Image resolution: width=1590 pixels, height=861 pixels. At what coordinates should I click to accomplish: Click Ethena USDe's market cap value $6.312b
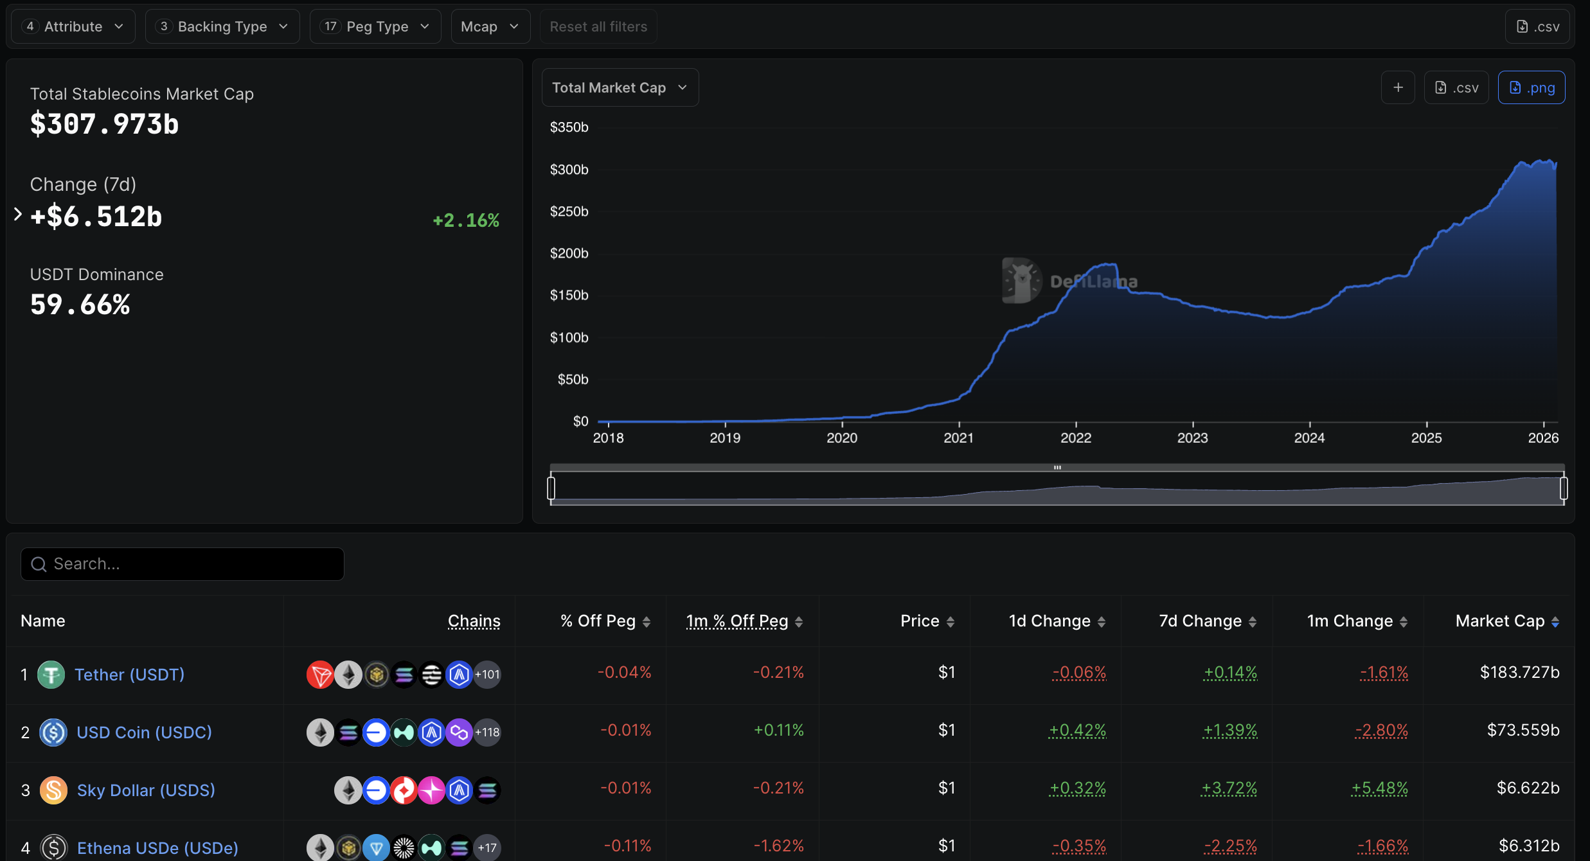coord(1529,846)
